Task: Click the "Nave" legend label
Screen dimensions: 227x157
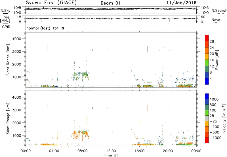Action: coord(216,20)
